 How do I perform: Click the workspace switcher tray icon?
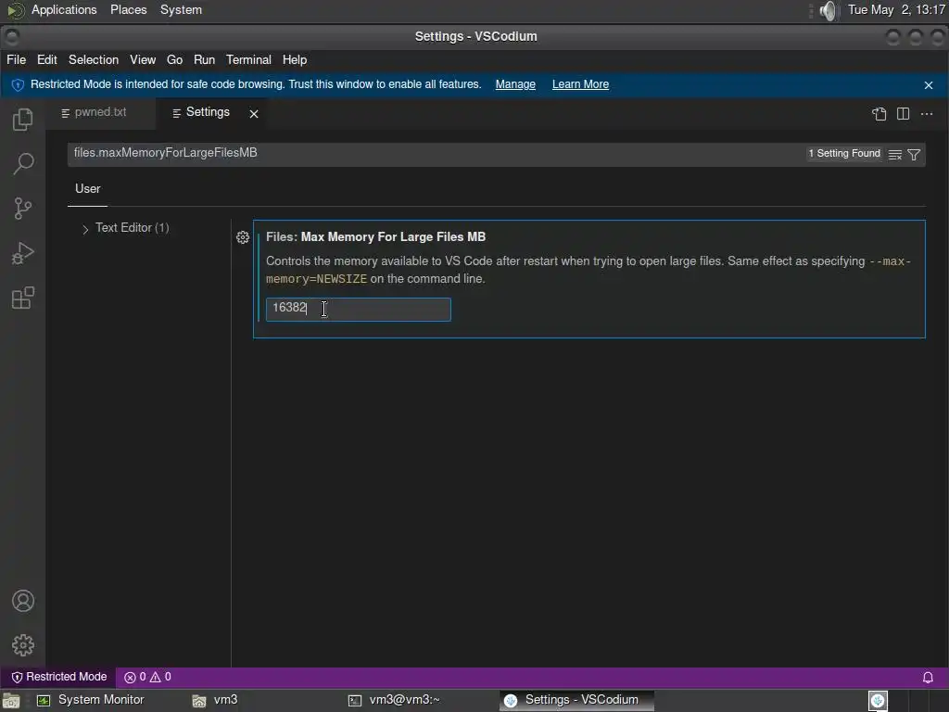point(878,701)
